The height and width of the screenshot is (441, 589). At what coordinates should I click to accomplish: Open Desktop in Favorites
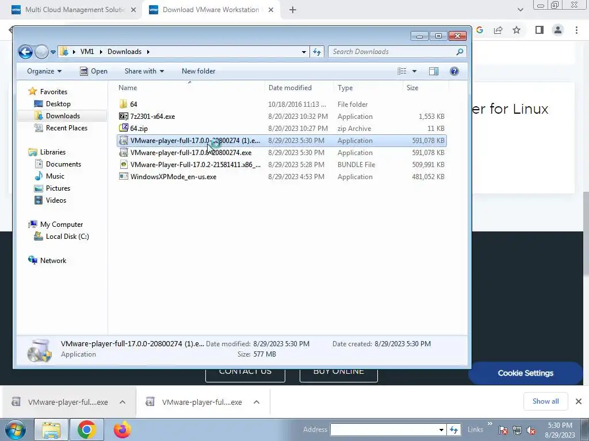coord(58,104)
